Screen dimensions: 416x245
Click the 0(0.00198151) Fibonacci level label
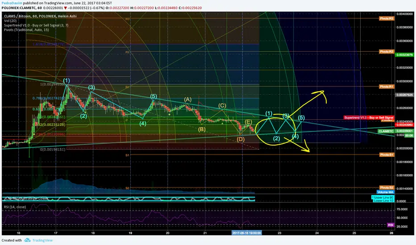coord(53,150)
